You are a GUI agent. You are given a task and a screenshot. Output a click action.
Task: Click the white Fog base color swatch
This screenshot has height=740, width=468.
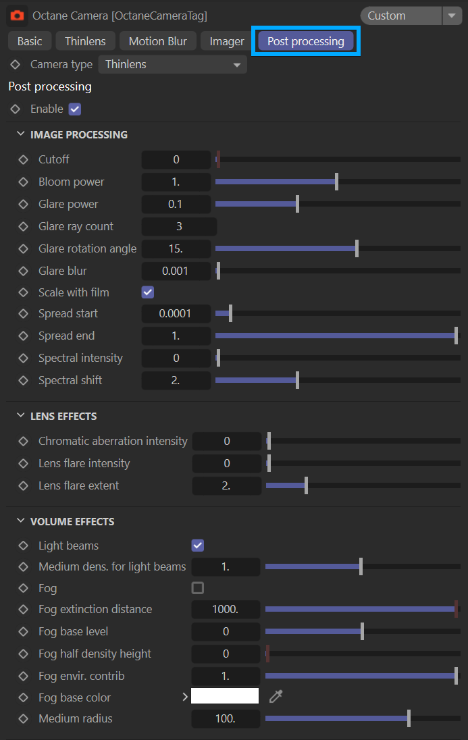pyautogui.click(x=225, y=696)
